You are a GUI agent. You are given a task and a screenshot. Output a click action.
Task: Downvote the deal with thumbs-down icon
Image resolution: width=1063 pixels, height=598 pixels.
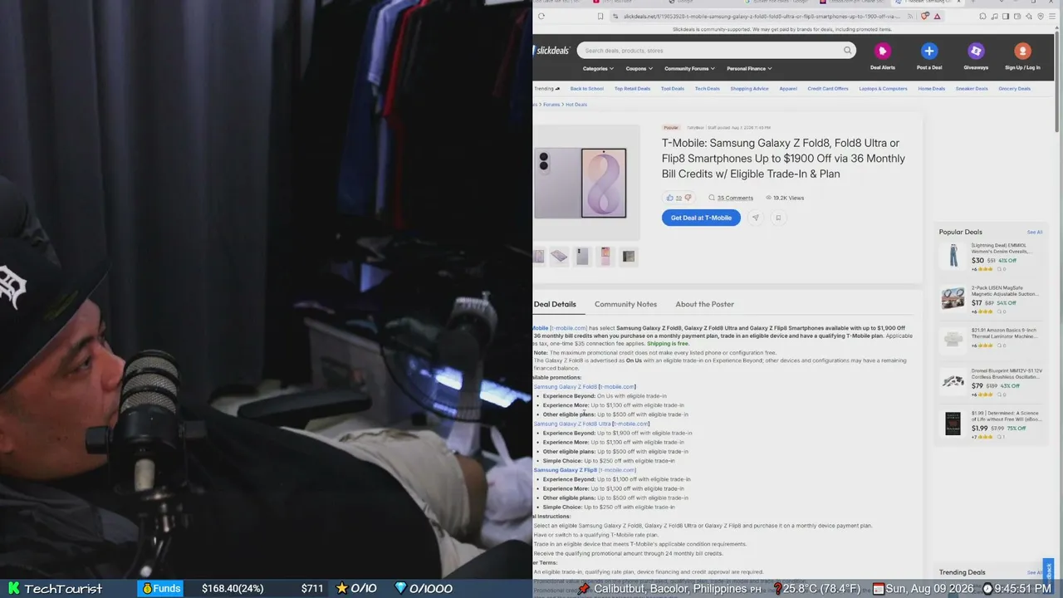(688, 198)
